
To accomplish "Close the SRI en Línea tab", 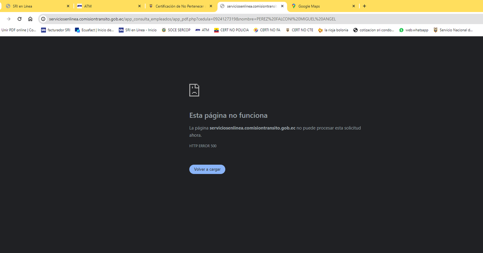I will pyautogui.click(x=68, y=6).
